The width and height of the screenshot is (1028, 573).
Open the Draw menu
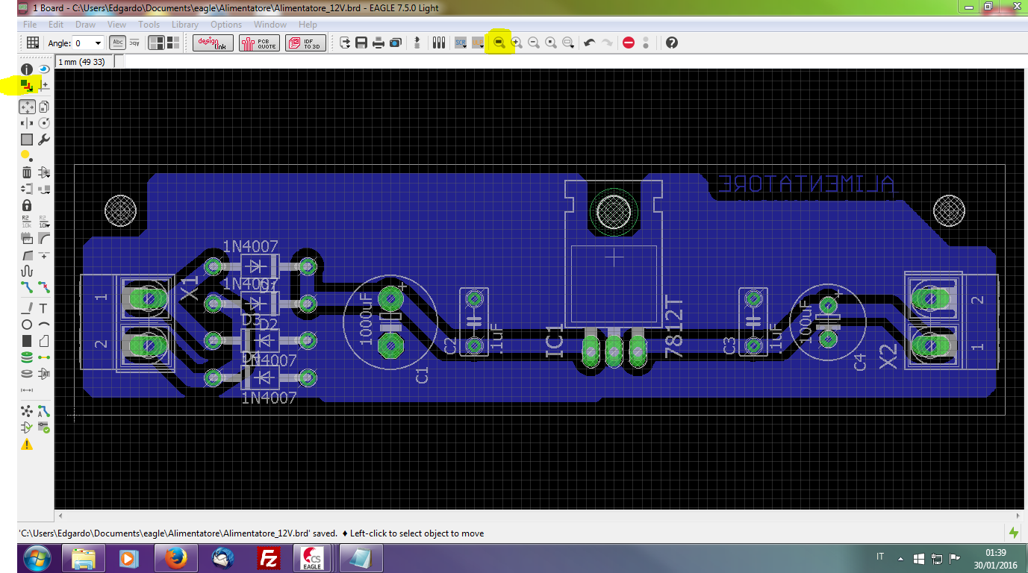click(86, 25)
